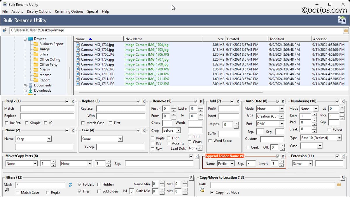Image resolution: width=350 pixels, height=197 pixels.
Task: Open the Case (4) dropdown showing Same
Action: [x=102, y=139]
